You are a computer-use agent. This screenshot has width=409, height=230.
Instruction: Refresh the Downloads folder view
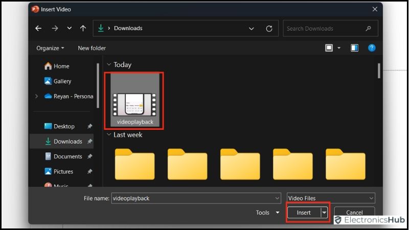[269, 29]
